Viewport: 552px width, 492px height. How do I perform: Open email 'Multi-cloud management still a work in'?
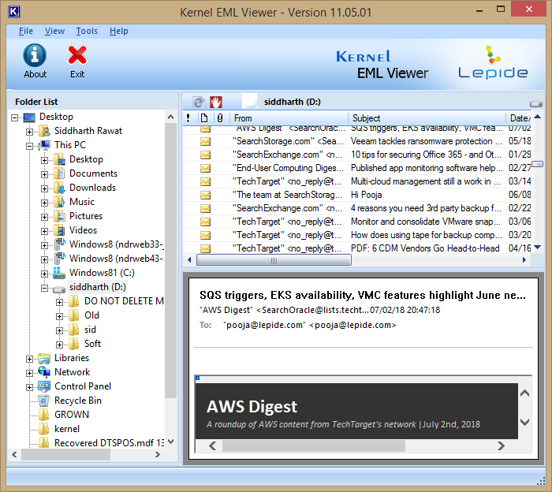tap(357, 181)
